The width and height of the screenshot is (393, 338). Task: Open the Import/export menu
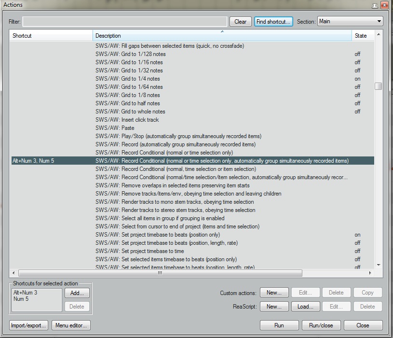28,325
